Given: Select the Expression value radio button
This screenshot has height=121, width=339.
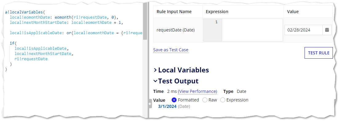Looking at the screenshot, I should coord(222,100).
